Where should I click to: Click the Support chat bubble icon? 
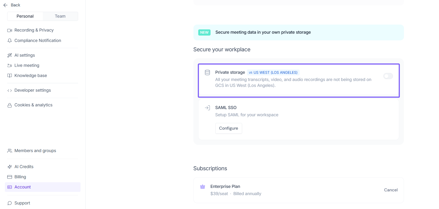pyautogui.click(x=10, y=203)
